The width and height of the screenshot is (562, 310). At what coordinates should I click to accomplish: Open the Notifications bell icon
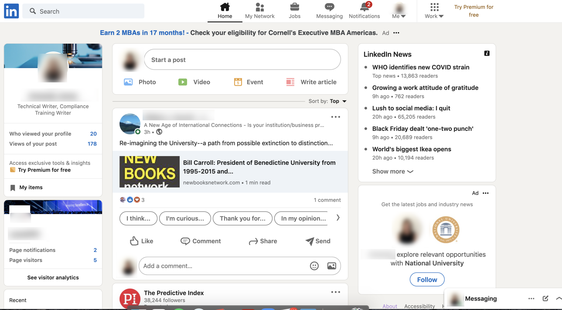pyautogui.click(x=364, y=8)
